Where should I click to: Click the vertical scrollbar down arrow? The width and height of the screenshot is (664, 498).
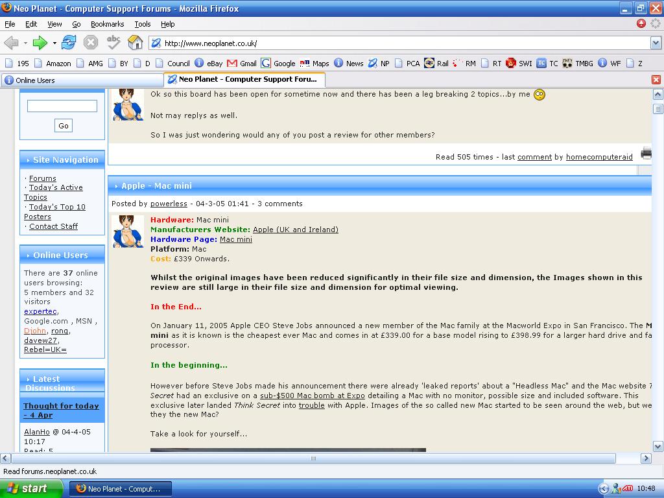pyautogui.click(x=658, y=446)
